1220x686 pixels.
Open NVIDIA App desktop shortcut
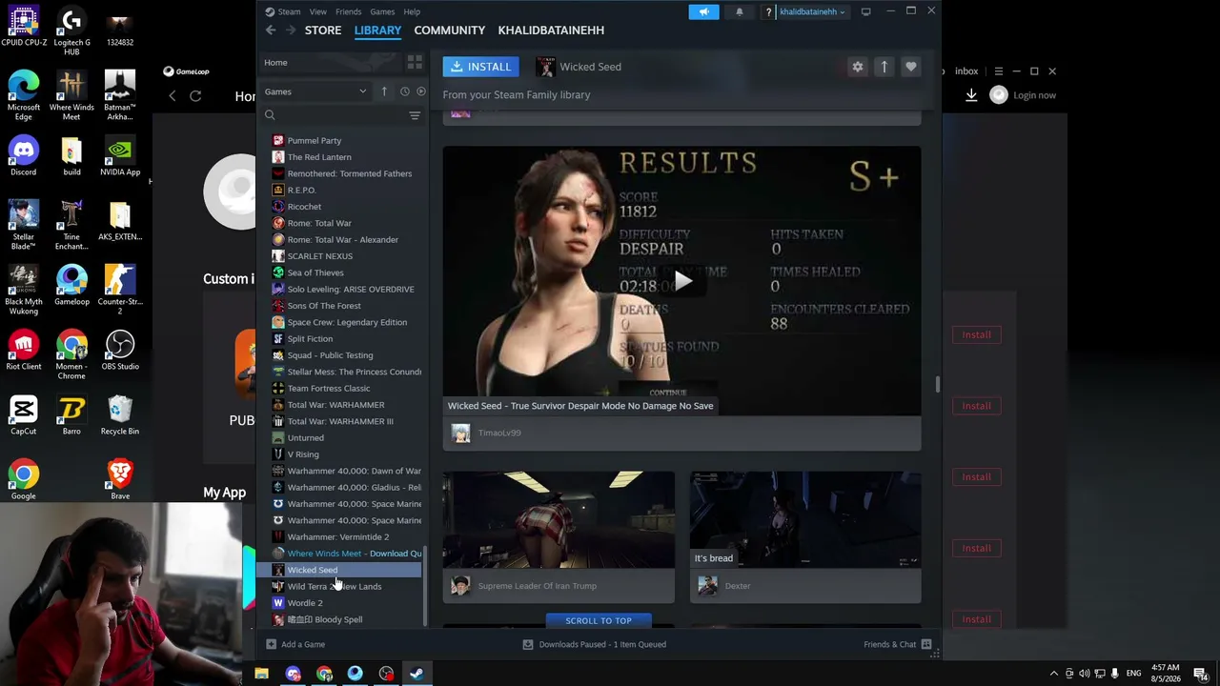(120, 156)
